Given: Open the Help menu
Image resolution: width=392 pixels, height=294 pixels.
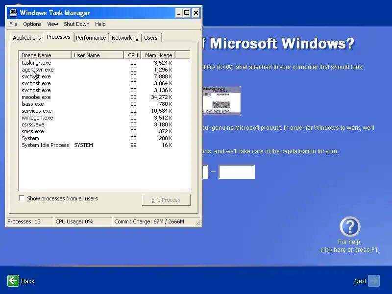Looking at the screenshot, I should point(100,24).
